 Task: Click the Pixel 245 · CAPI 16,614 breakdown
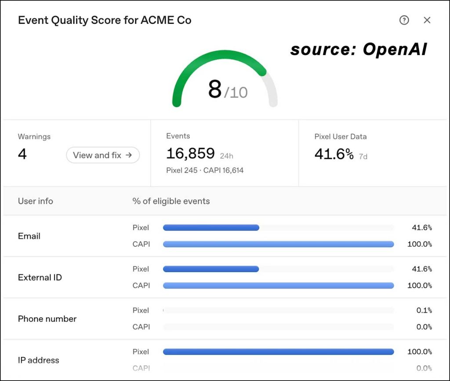[205, 170]
